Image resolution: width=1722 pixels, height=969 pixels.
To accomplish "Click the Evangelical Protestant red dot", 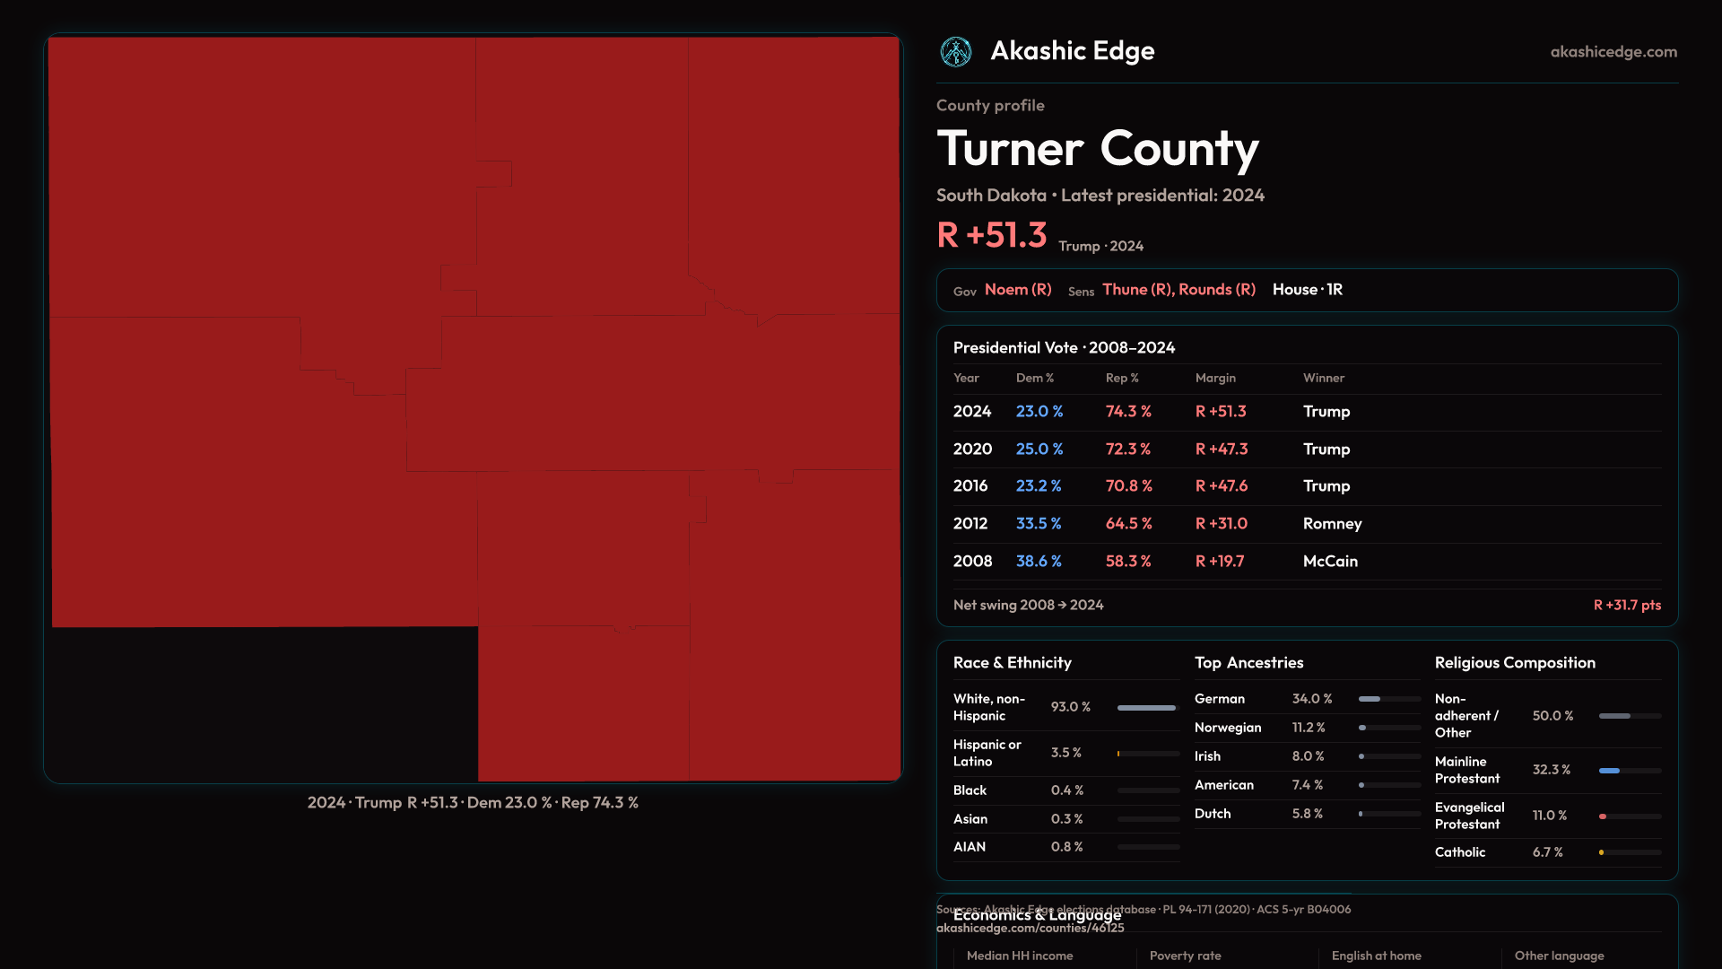I will pyautogui.click(x=1603, y=816).
